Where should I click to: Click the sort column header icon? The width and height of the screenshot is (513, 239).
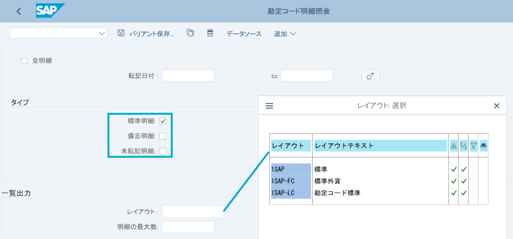453,145
